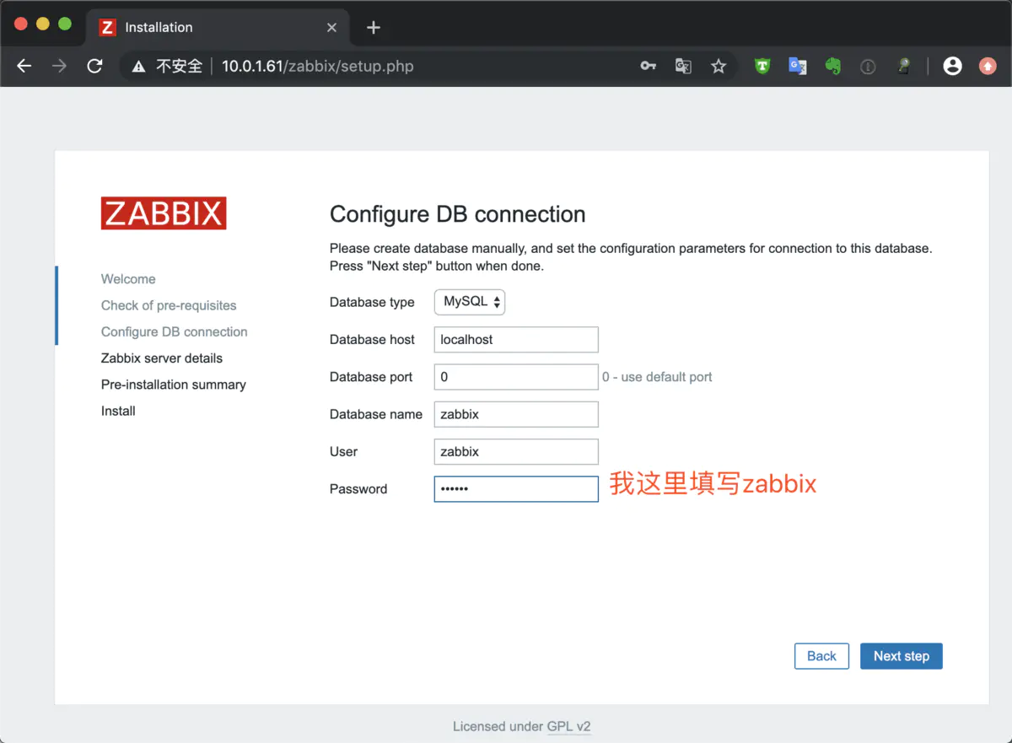
Task: Click the Zabbix favicon on the tab
Action: click(x=107, y=27)
